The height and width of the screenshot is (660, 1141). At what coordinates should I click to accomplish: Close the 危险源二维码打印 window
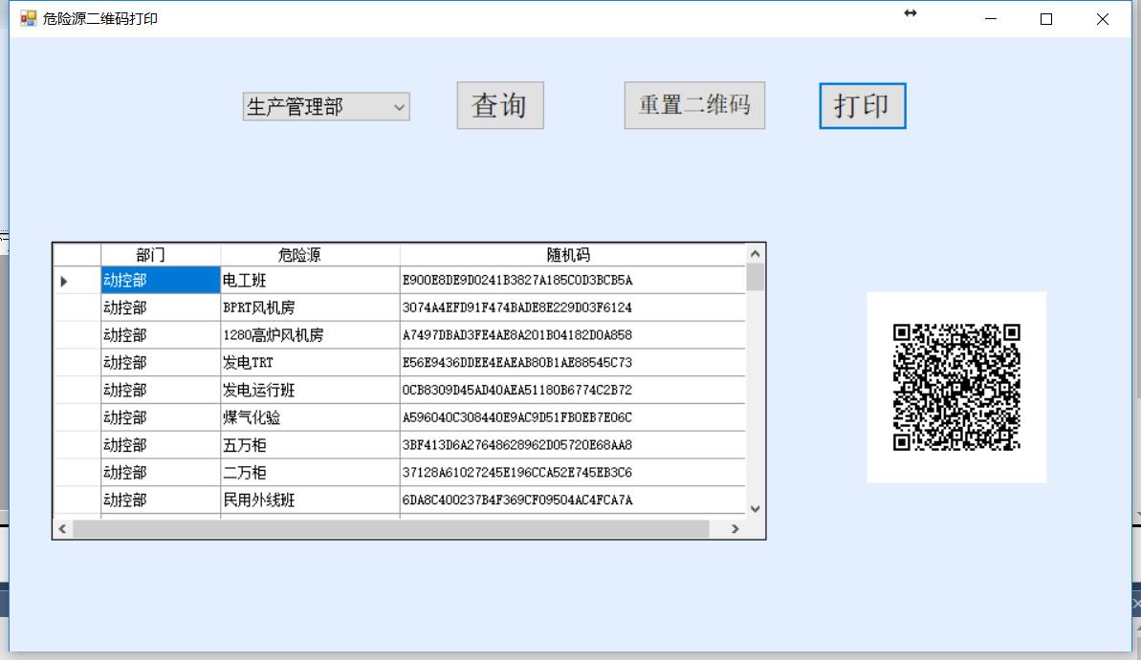click(x=1103, y=19)
